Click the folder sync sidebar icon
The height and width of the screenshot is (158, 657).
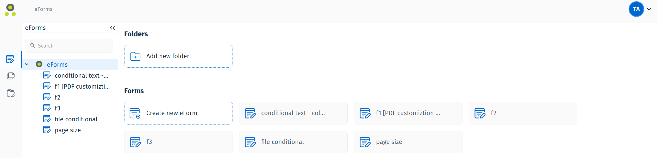click(x=10, y=93)
